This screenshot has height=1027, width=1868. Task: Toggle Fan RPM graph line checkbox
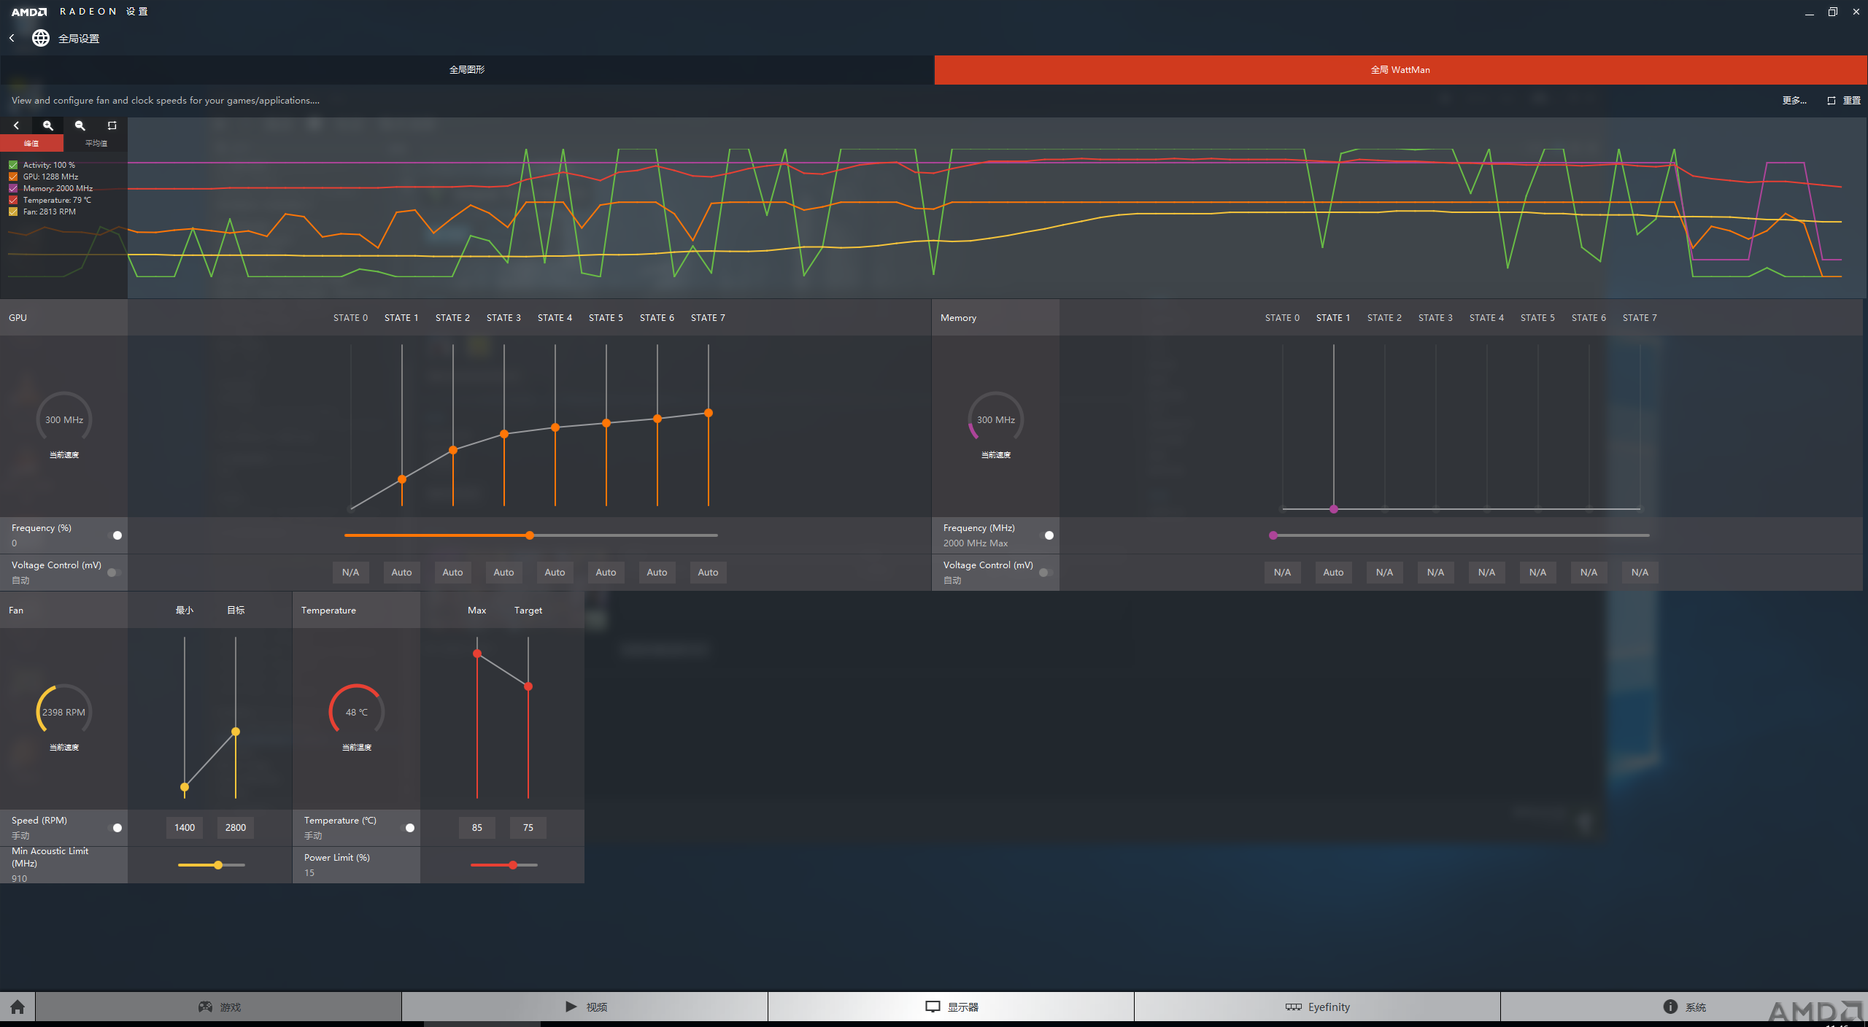13,212
